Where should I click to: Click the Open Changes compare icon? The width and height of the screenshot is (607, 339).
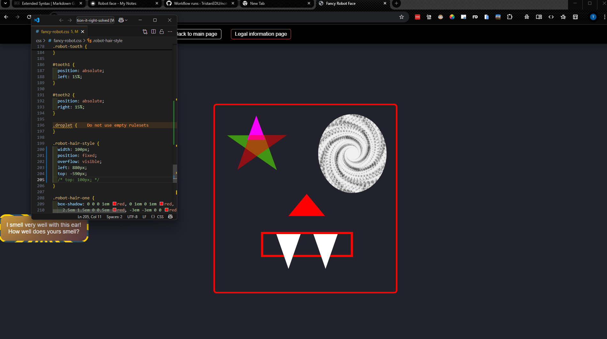(145, 32)
